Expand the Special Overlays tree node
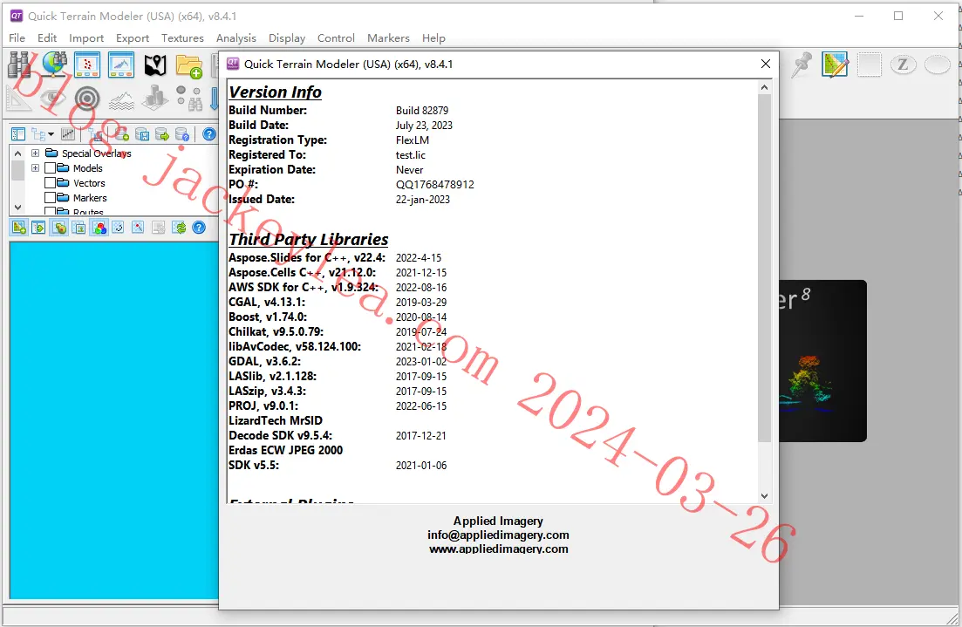962x627 pixels. click(x=35, y=153)
